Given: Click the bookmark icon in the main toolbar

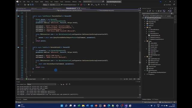Looking at the screenshot, I should pos(107,5).
